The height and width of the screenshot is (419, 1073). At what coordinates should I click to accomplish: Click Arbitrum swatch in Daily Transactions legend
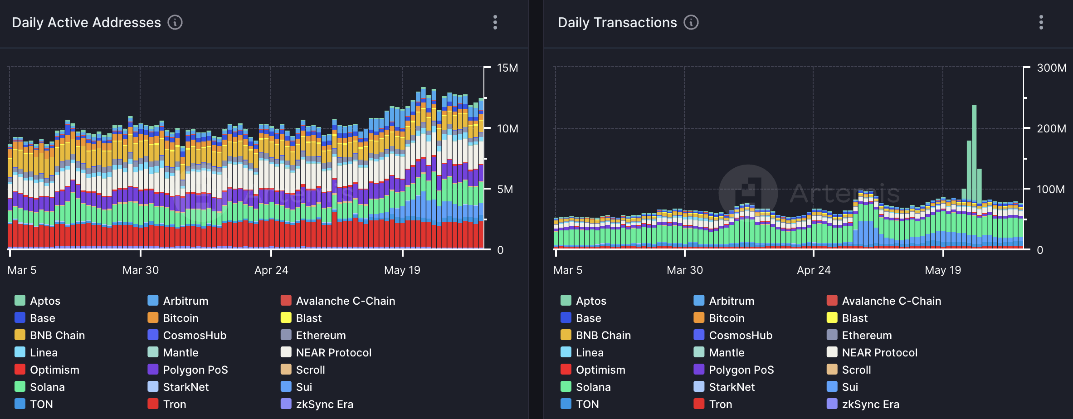click(699, 301)
